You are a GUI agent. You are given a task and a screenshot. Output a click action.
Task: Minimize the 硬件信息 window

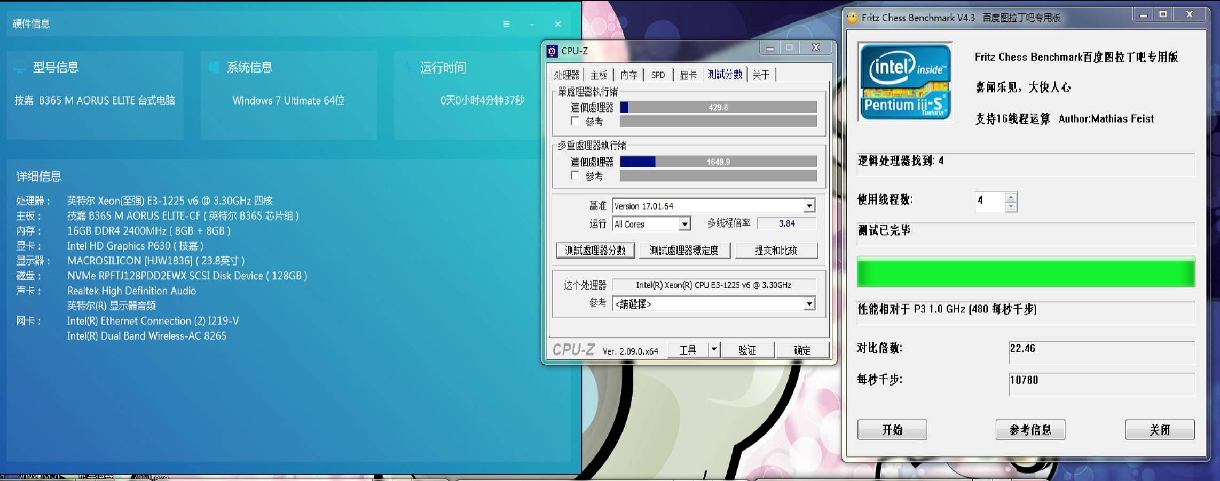click(532, 24)
